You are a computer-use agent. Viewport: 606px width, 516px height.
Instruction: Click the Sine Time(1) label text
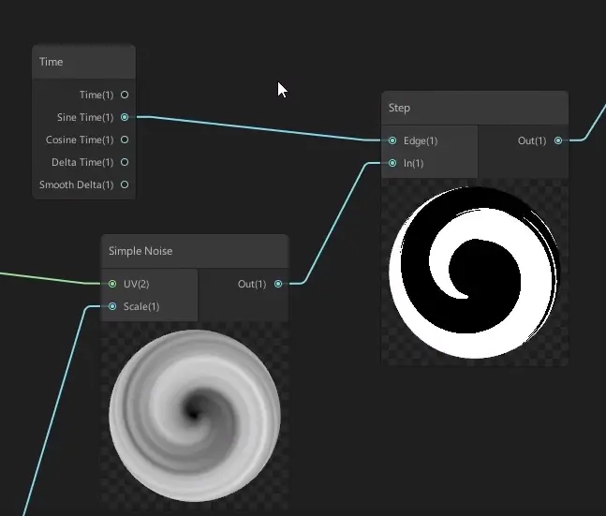[85, 117]
